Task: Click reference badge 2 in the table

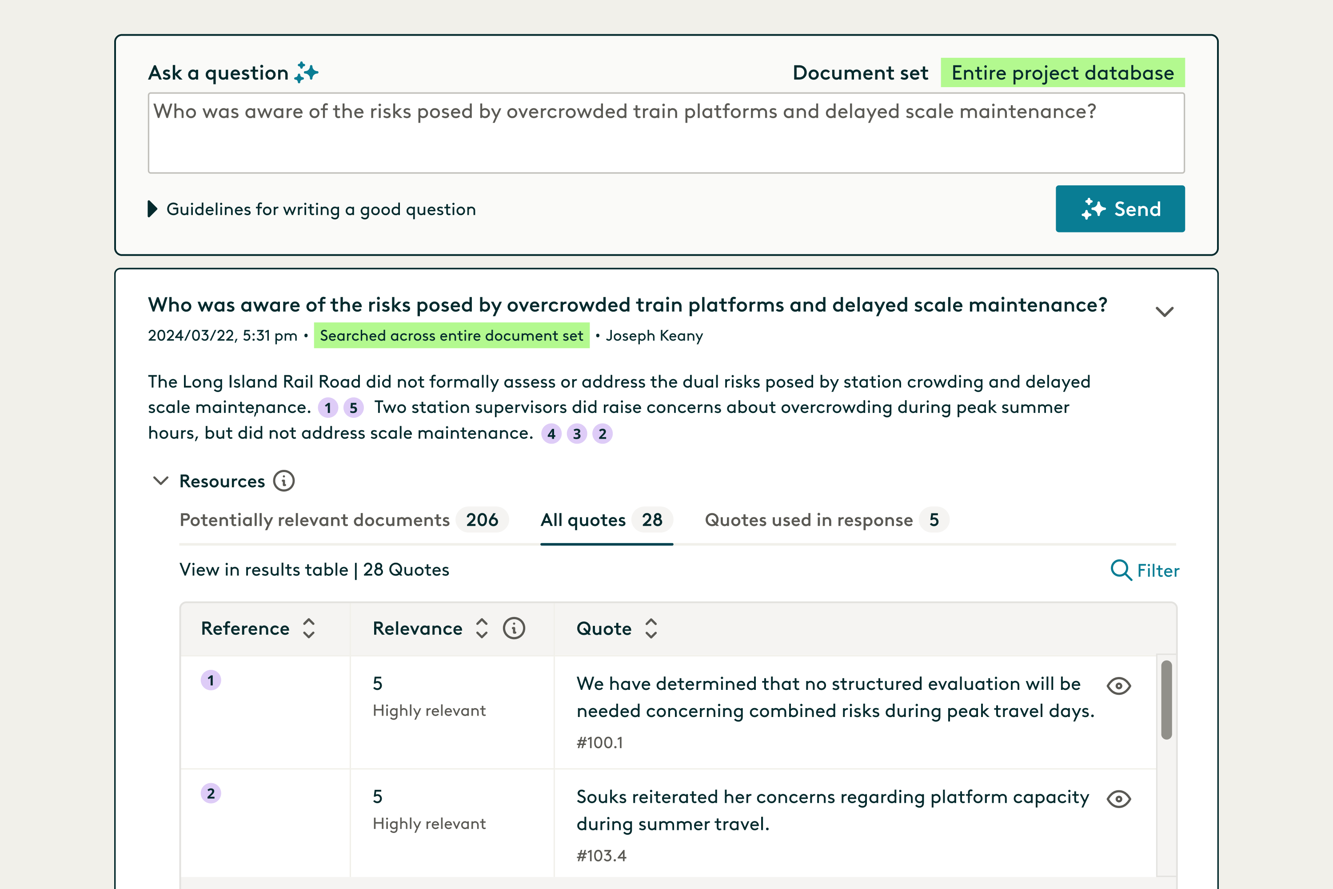Action: (211, 793)
